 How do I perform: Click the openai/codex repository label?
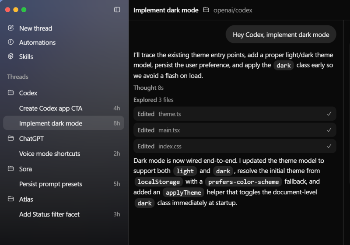pyautogui.click(x=233, y=10)
